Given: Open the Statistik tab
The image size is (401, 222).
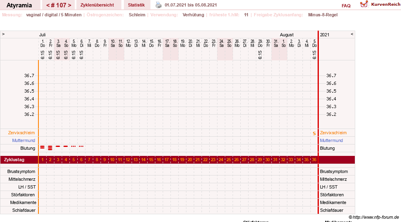Looking at the screenshot, I should (x=136, y=5).
